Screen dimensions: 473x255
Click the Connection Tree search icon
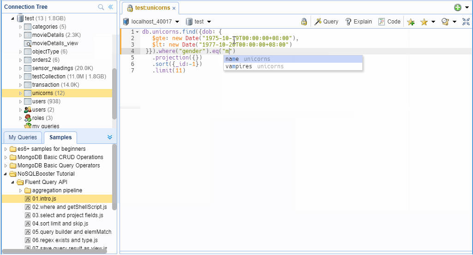101,7
